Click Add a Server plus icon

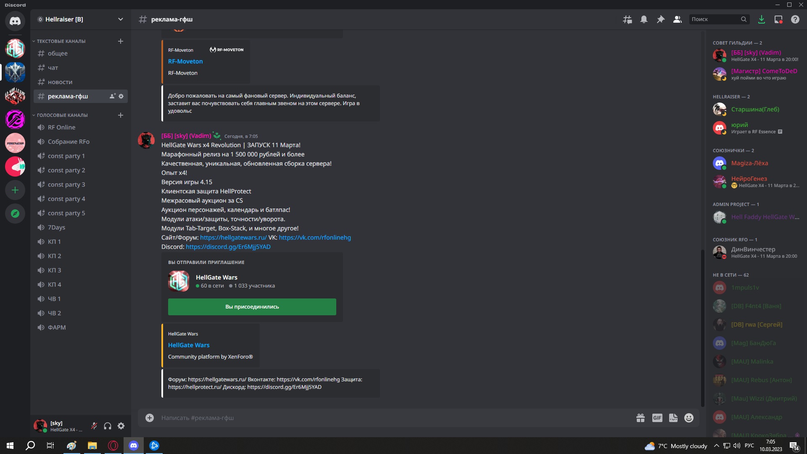coord(15,190)
